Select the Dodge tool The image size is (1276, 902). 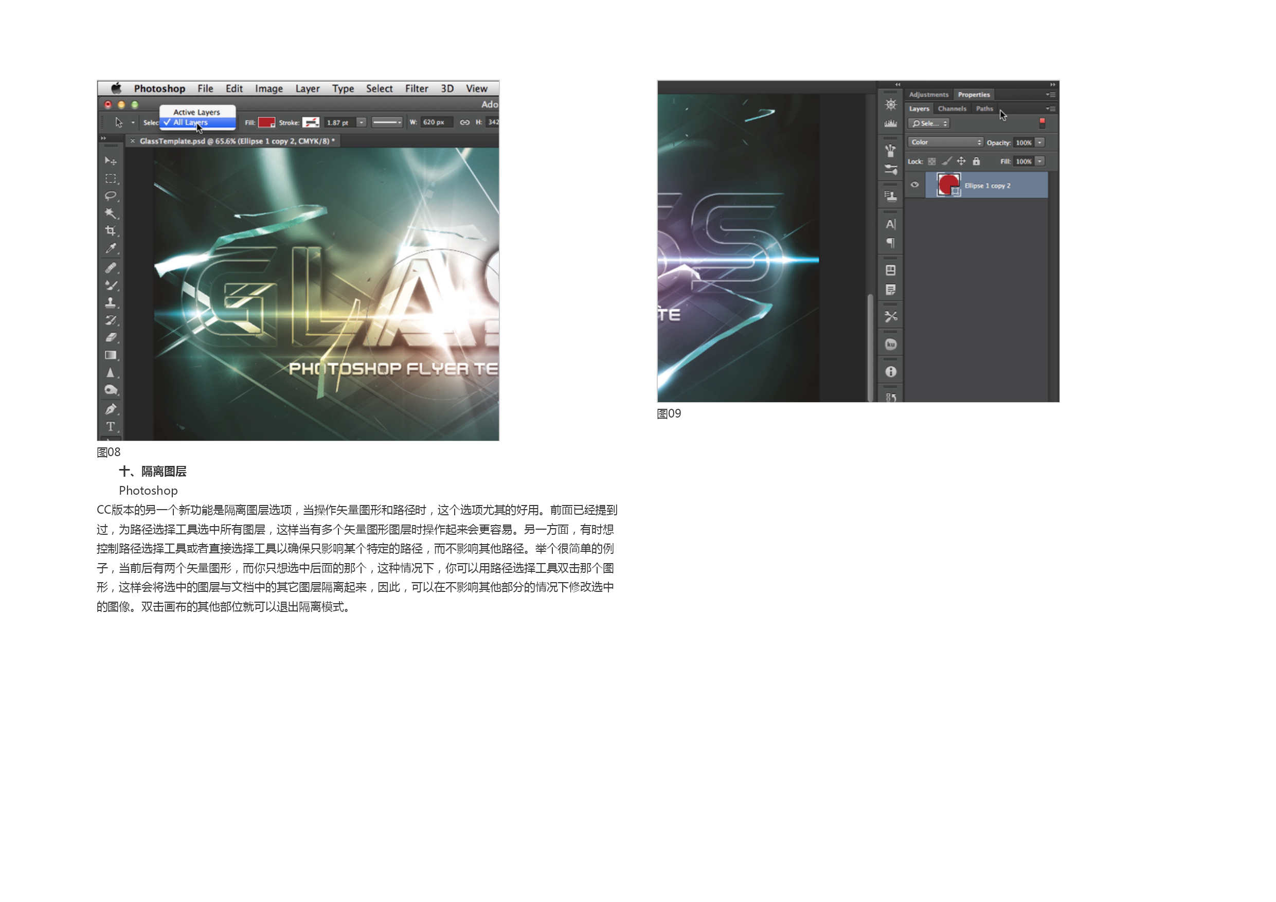tap(111, 390)
